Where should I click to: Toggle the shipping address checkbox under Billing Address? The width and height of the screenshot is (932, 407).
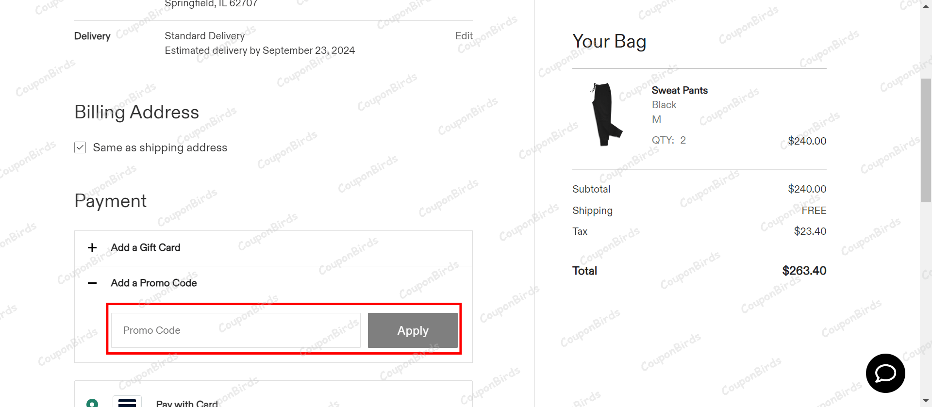click(x=80, y=147)
